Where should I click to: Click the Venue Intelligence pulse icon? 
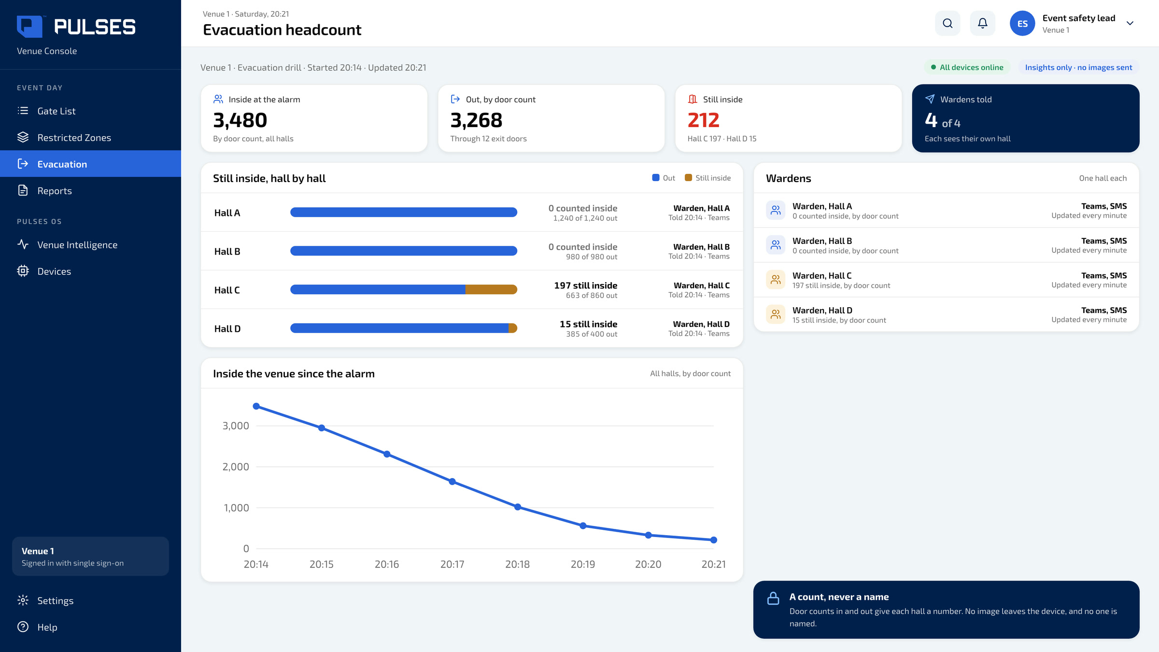[23, 244]
